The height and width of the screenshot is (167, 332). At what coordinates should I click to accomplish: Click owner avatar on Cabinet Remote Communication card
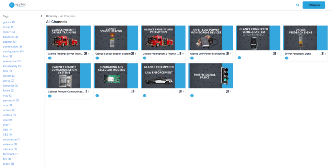[50, 96]
